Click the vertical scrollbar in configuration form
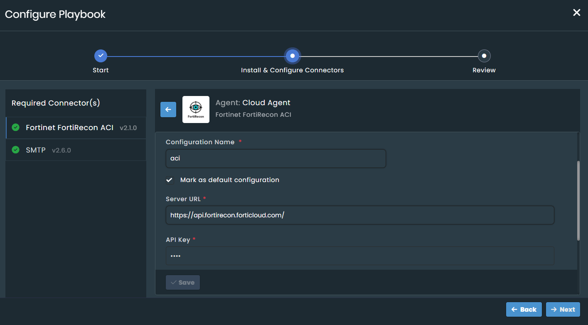The width and height of the screenshot is (588, 325). [578, 200]
